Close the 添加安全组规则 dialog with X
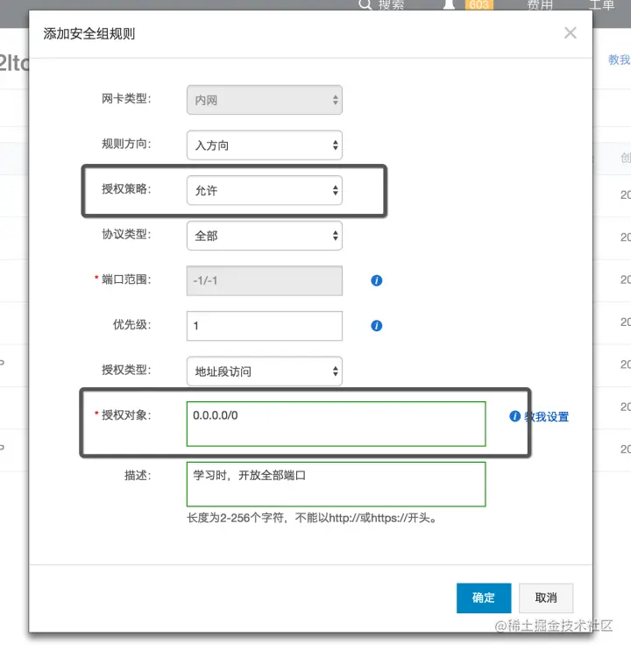This screenshot has height=651, width=631. tap(570, 32)
